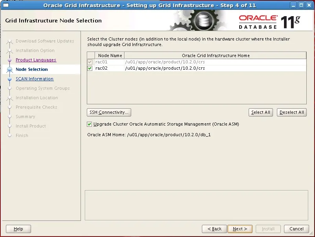Click the Node Selection step bullet icon
The height and width of the screenshot is (237, 315).
(x=10, y=70)
